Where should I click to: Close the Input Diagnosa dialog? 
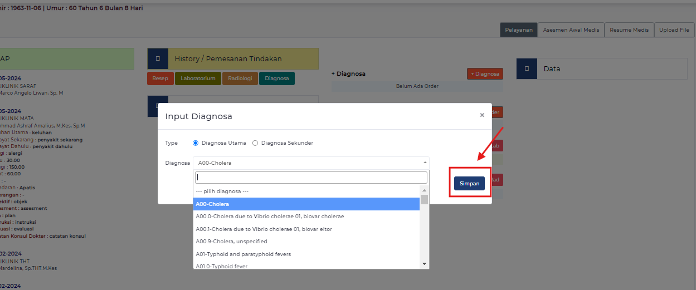pyautogui.click(x=481, y=115)
